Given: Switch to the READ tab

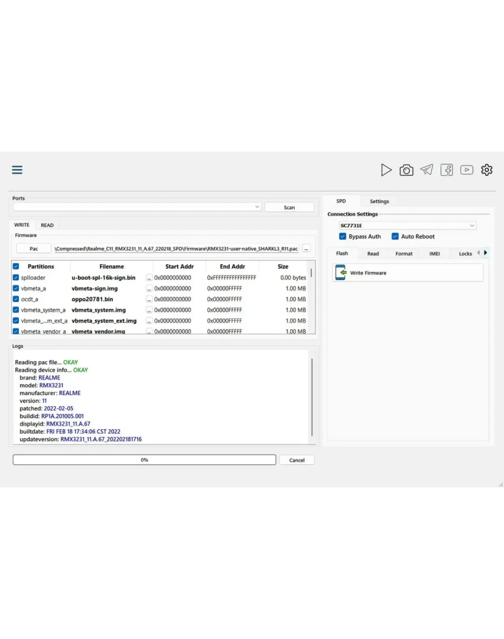Looking at the screenshot, I should coord(47,225).
